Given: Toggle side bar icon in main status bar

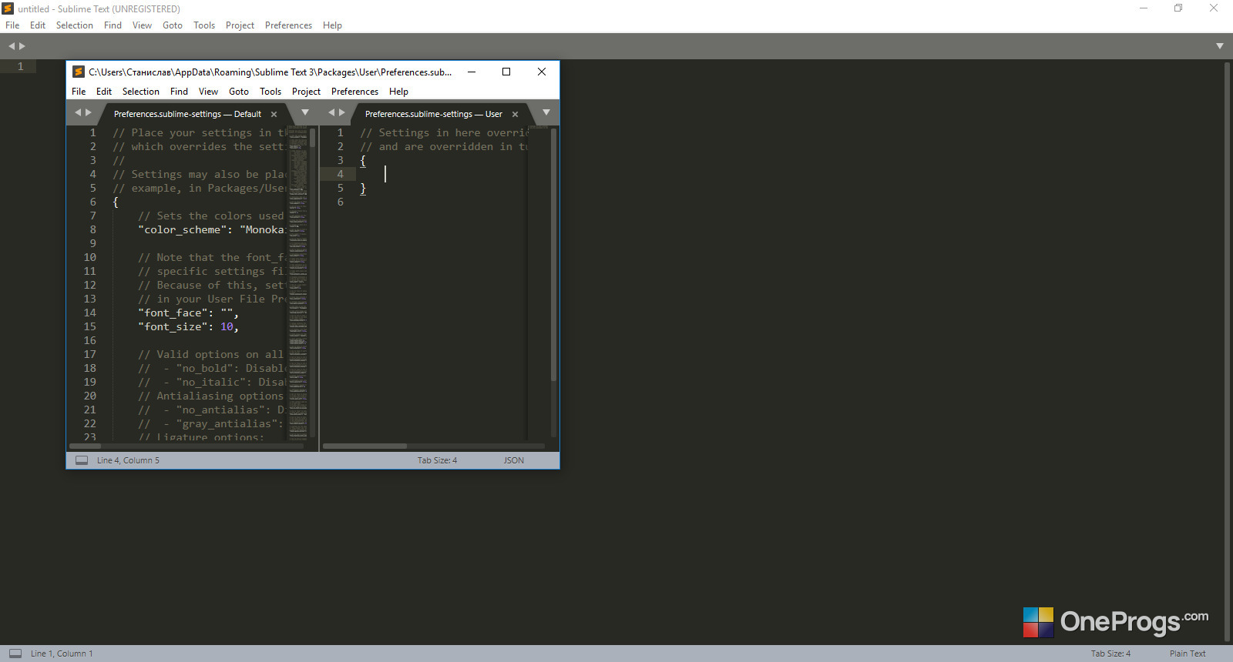Looking at the screenshot, I should tap(15, 654).
